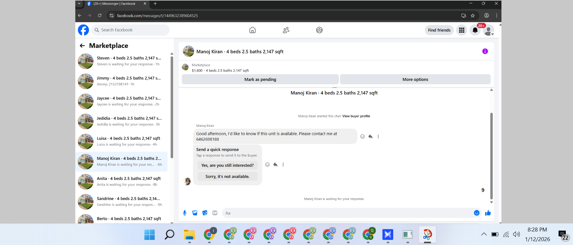
Task: Click the Facebook logo
Action: [x=83, y=30]
